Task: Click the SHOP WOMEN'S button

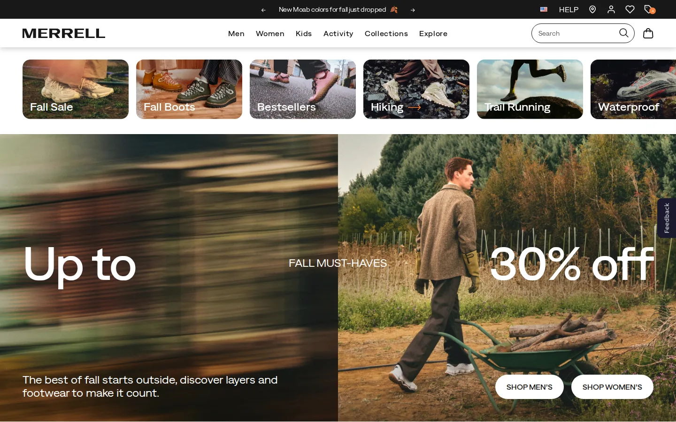Action: click(x=612, y=387)
